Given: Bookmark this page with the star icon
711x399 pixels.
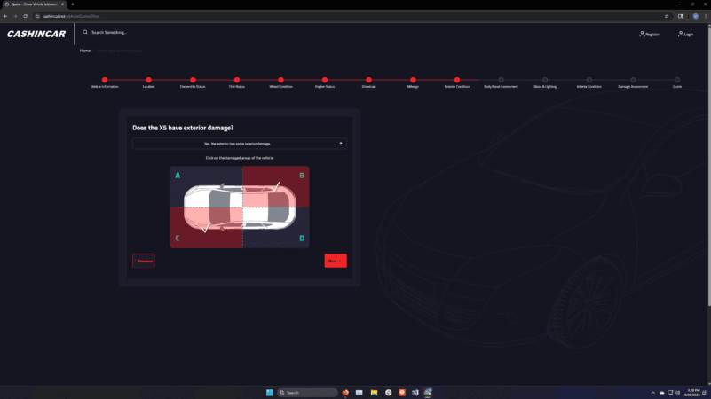Looking at the screenshot, I should (667, 16).
